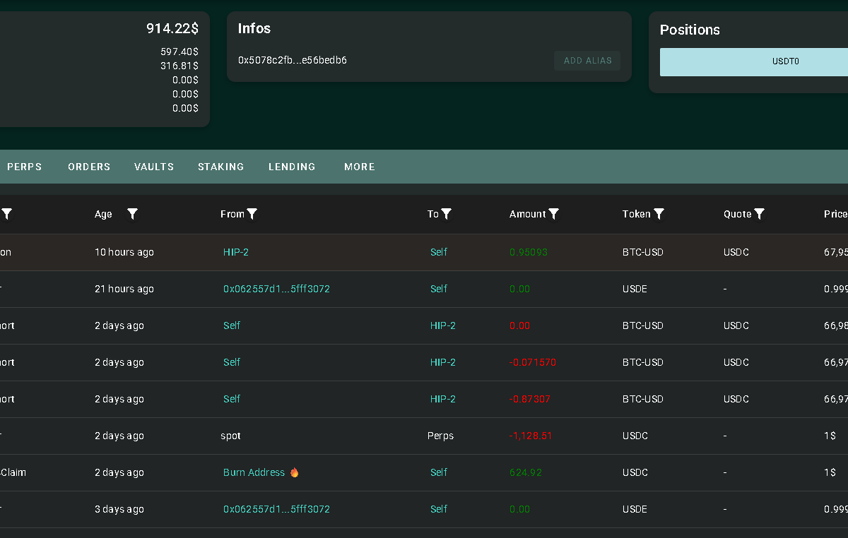Open address 0x062557d1...5fff3072 from 21 hours ago
This screenshot has height=538, width=848.
[x=276, y=289]
